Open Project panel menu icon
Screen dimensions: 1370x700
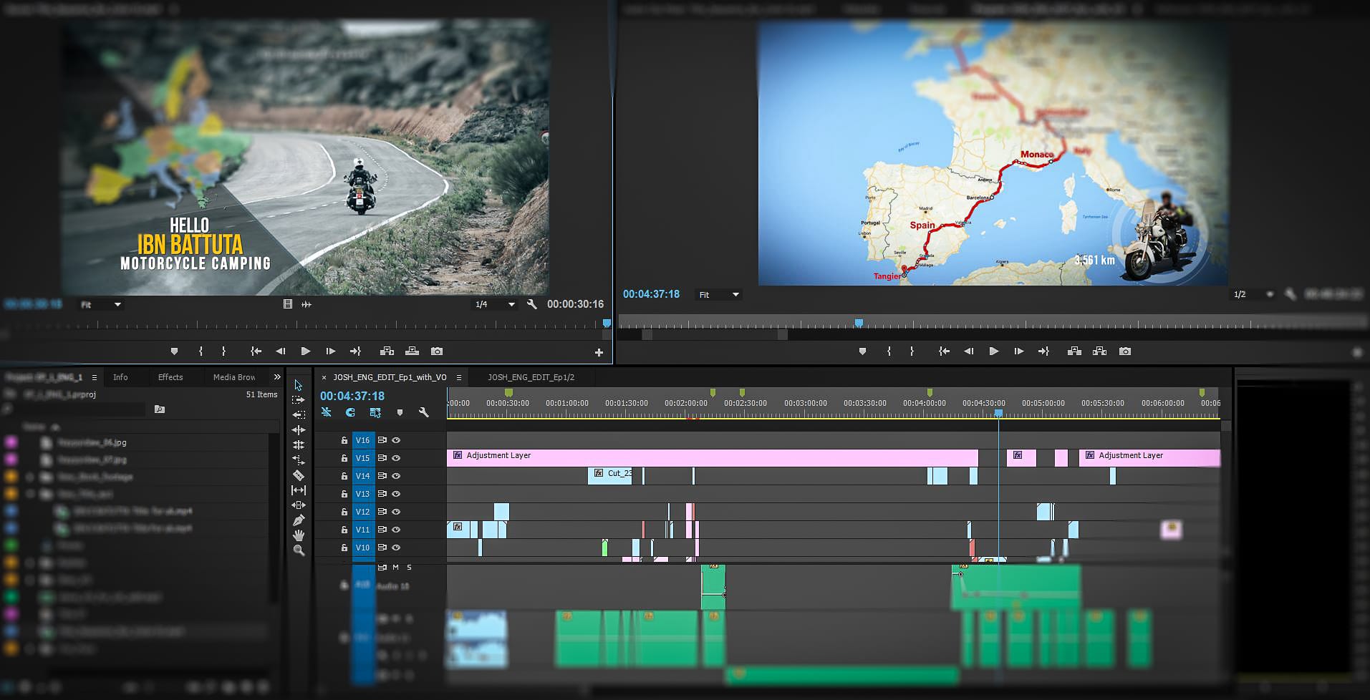[94, 377]
